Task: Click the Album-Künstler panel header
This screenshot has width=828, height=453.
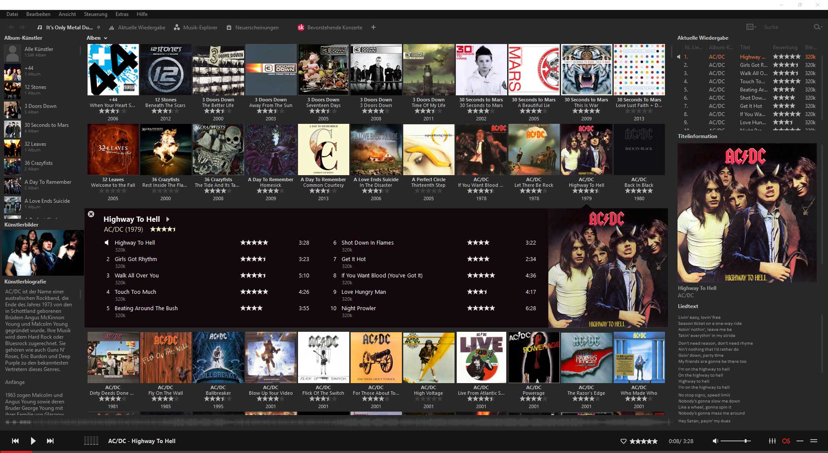Action: (23, 38)
